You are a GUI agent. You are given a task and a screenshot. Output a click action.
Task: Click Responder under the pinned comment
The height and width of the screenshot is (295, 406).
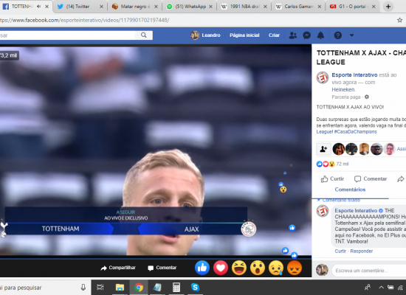pyautogui.click(x=362, y=251)
